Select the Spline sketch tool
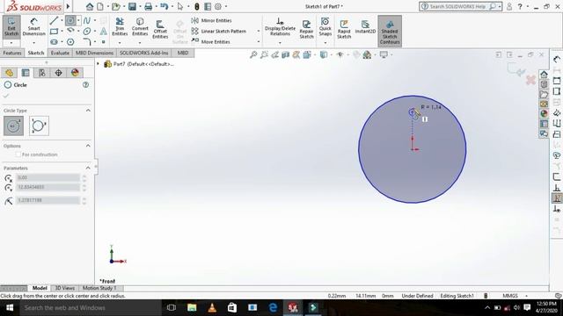 tap(87, 21)
